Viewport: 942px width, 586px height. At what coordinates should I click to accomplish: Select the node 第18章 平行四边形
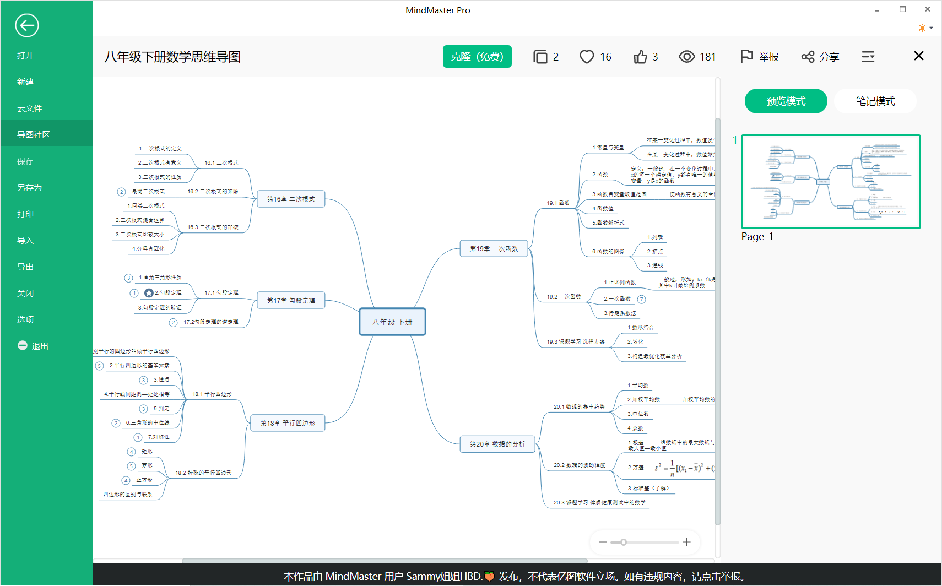pos(288,423)
